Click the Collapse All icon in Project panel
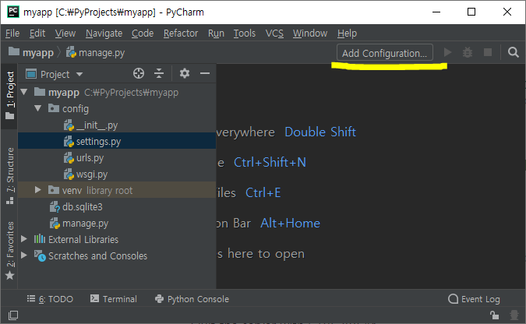526x324 pixels. click(159, 73)
